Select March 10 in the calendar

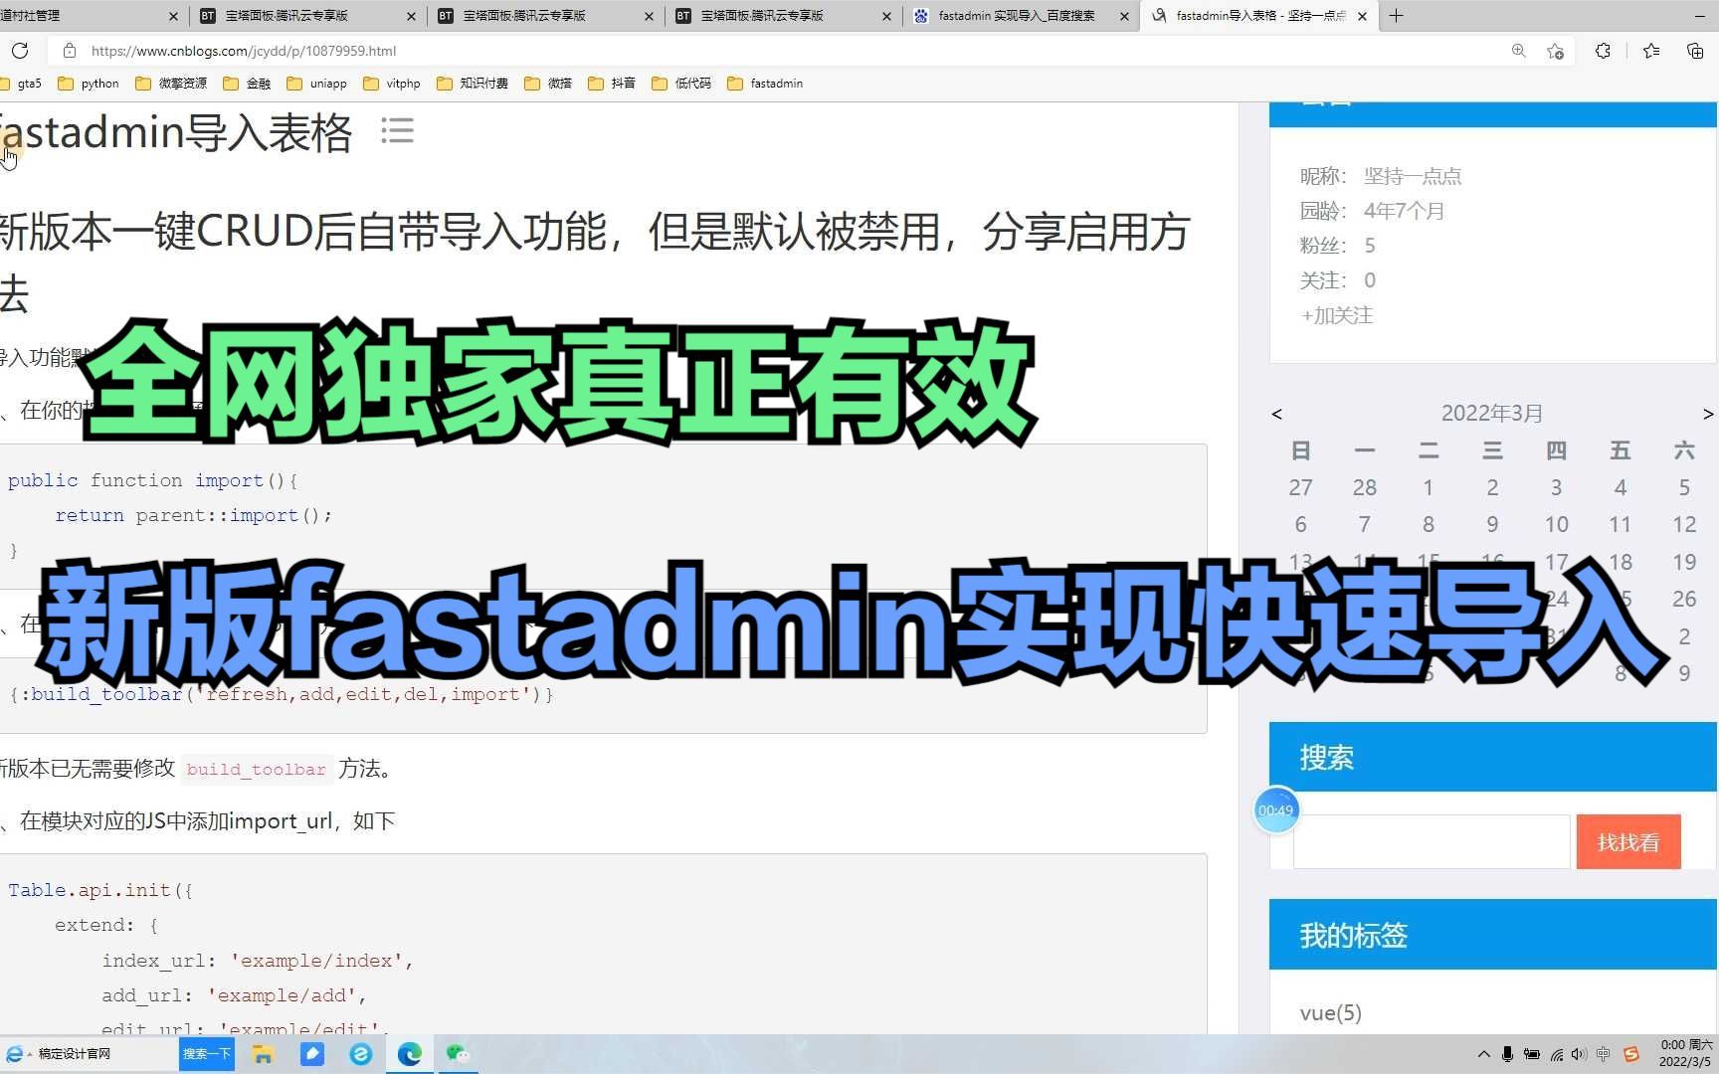click(1556, 524)
